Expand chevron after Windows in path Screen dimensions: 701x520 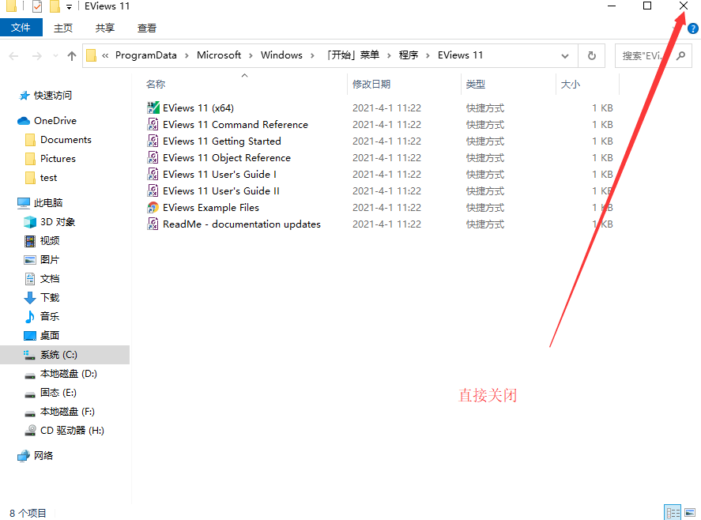[x=312, y=55]
